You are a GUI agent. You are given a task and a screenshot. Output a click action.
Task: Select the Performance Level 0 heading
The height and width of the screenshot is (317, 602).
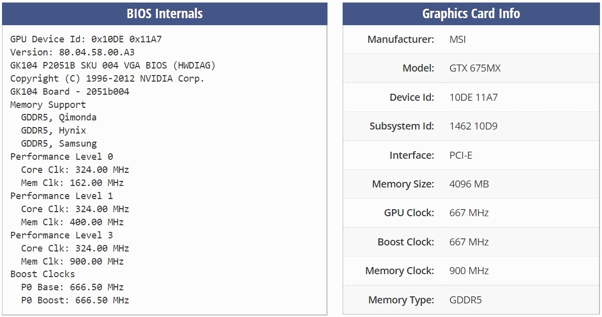click(x=62, y=156)
